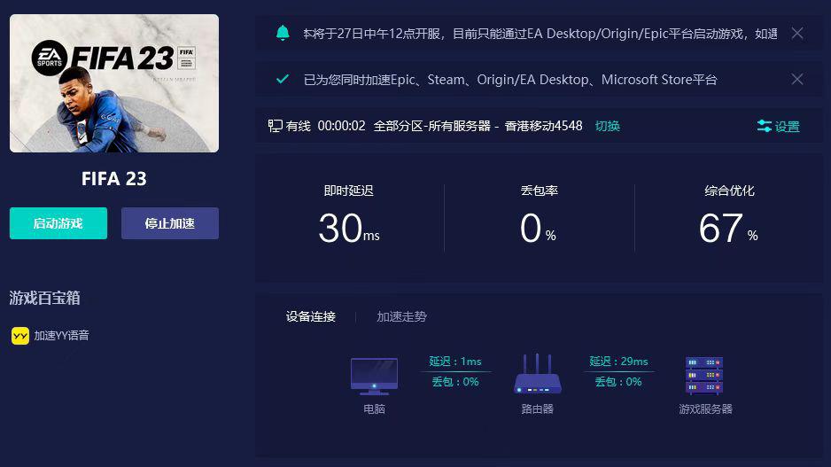Click the wired connection 有线 icon
This screenshot has width=831, height=467.
coord(275,126)
